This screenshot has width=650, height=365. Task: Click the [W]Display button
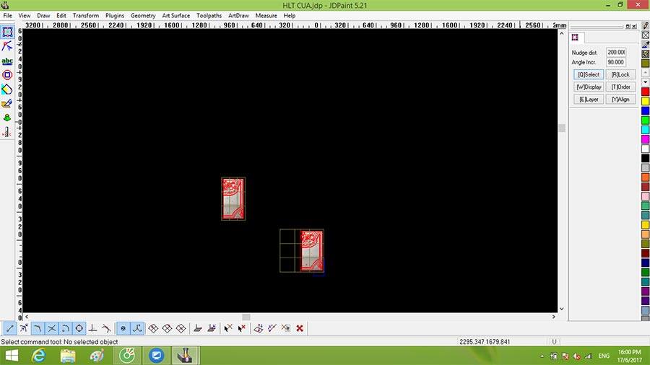click(x=589, y=87)
